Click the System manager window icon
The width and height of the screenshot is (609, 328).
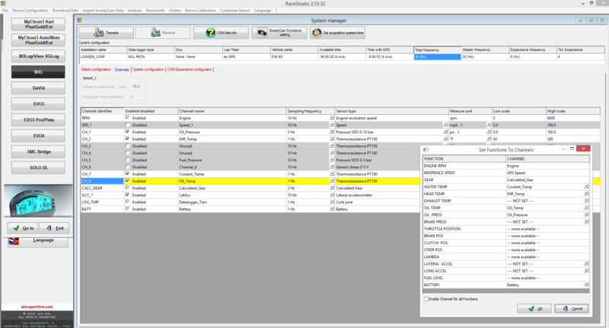80,21
